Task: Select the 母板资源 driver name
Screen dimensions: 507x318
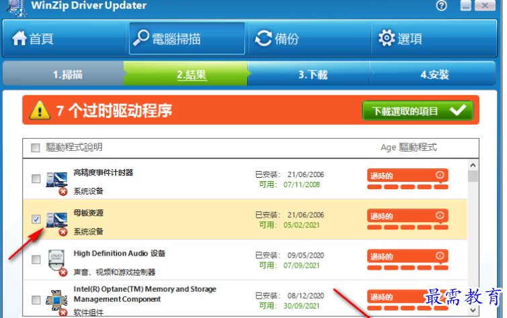Action: (x=88, y=213)
